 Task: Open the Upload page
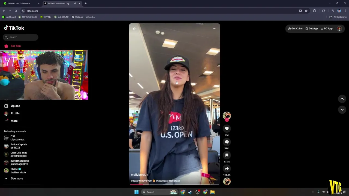click(x=12, y=106)
